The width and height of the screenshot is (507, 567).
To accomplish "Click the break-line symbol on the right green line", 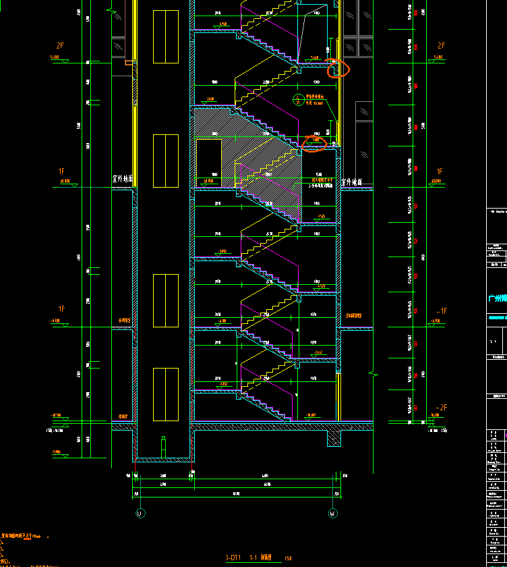I will point(373,374).
